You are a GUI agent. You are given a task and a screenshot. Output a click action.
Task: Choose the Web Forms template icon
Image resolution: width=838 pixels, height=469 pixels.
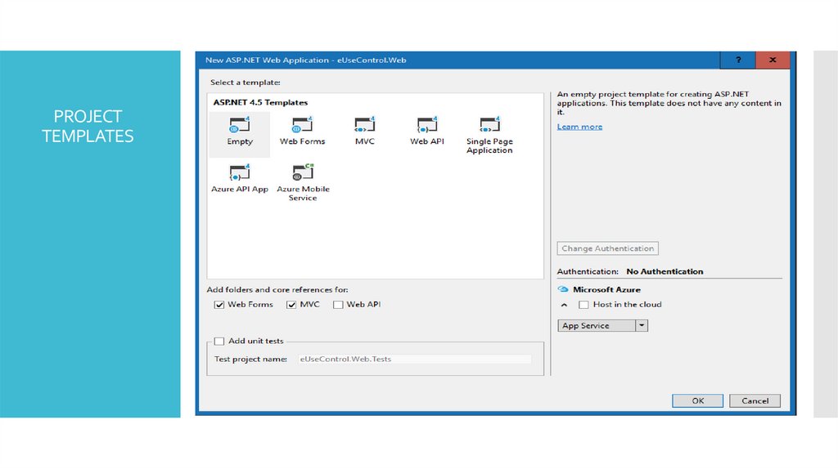[302, 125]
